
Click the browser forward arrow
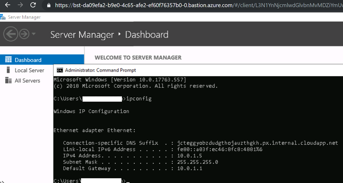coord(20,5)
